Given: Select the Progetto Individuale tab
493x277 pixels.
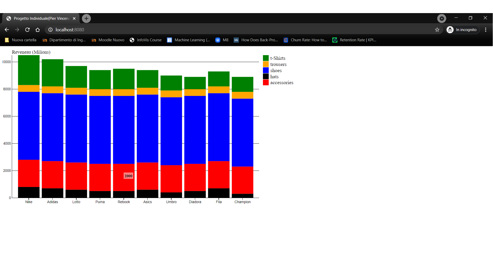Looking at the screenshot, I should coord(41,18).
